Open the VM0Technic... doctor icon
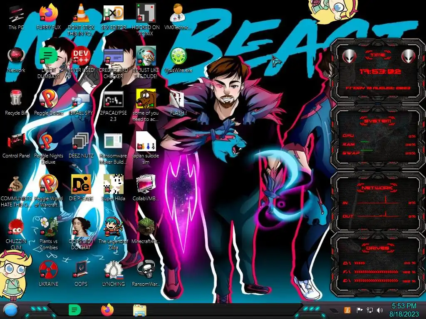The width and height of the screenshot is (426, 319). click(x=178, y=17)
